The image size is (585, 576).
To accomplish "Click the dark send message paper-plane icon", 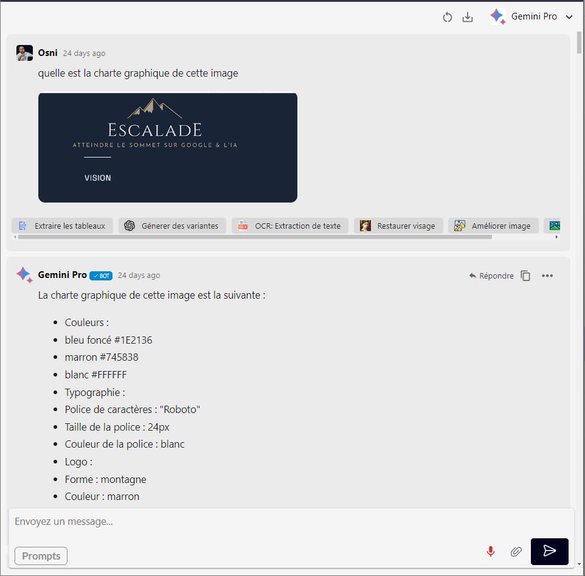I will (549, 551).
